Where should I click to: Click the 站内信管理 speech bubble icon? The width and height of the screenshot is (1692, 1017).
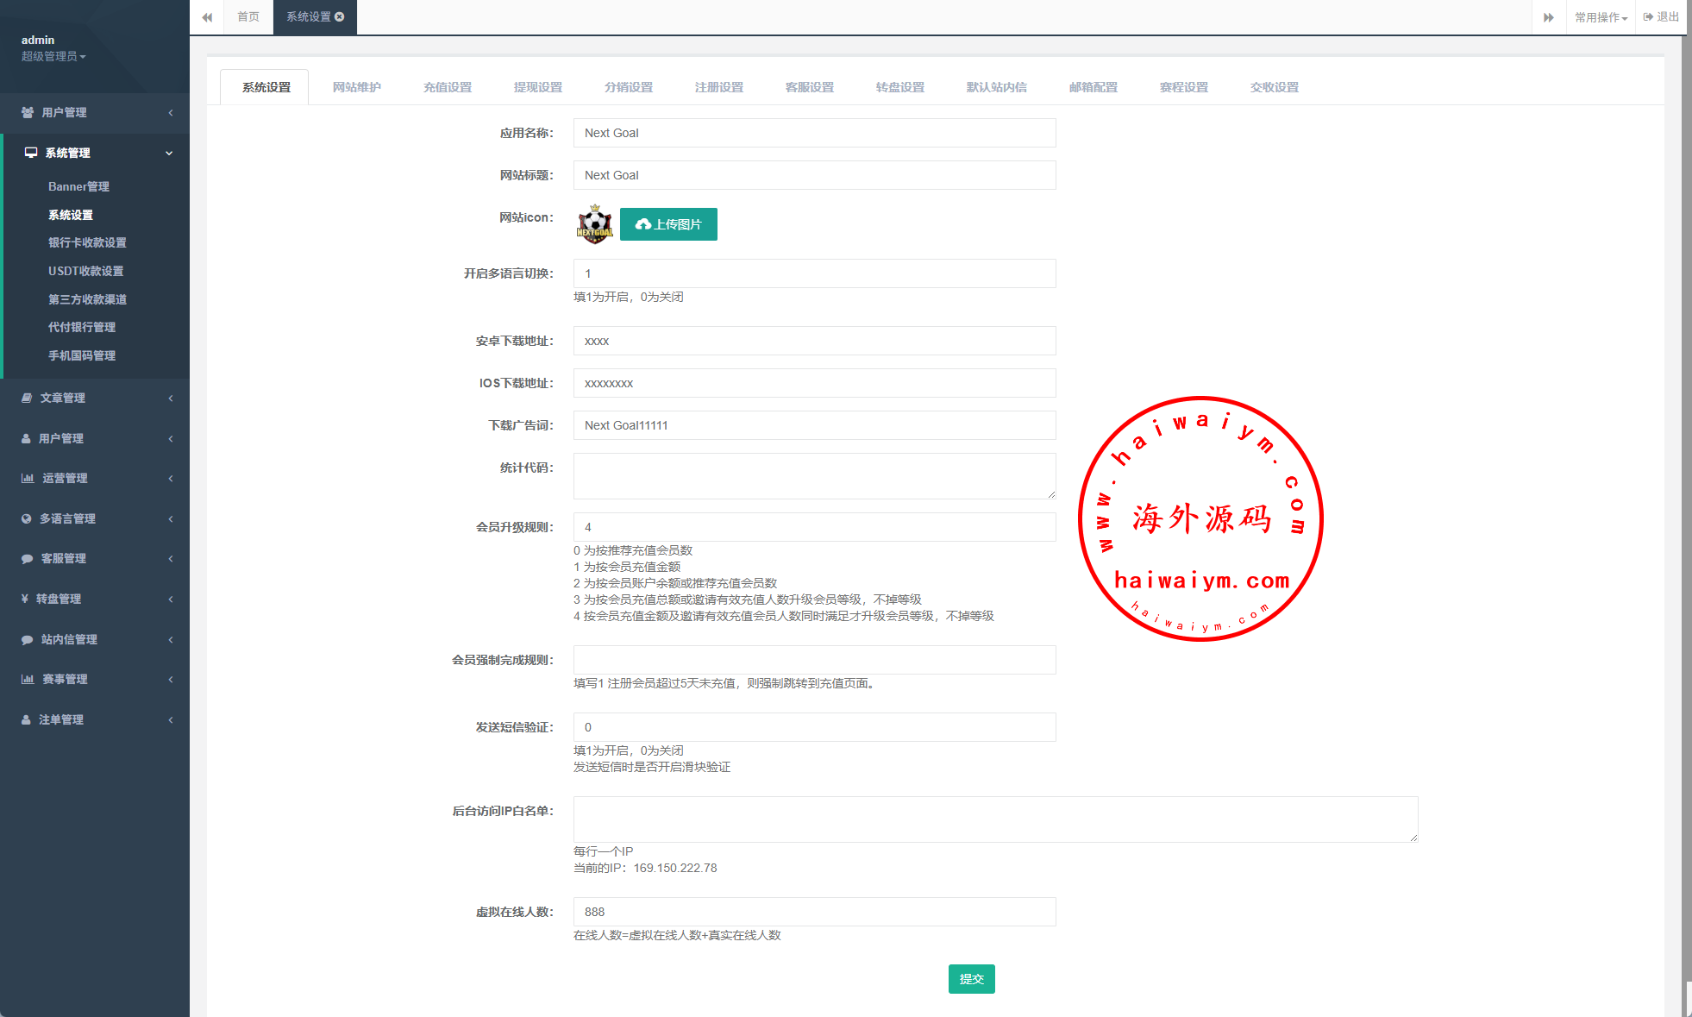[27, 639]
